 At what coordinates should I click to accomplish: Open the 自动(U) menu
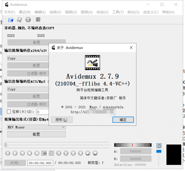[102, 12]
